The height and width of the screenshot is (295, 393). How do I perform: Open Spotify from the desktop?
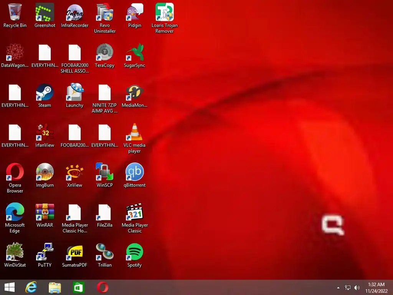[135, 255]
